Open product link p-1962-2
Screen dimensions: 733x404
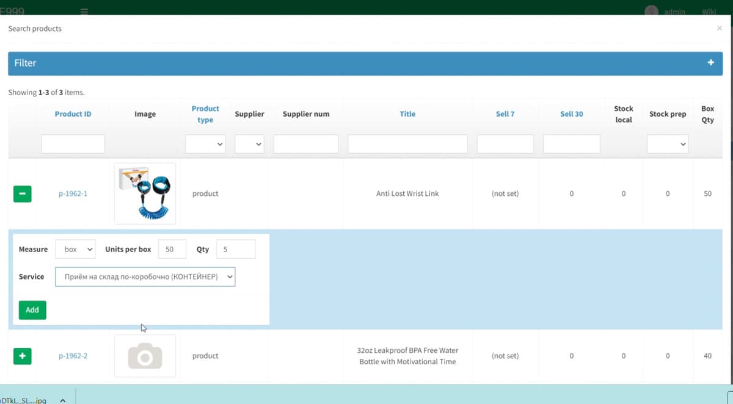click(73, 356)
